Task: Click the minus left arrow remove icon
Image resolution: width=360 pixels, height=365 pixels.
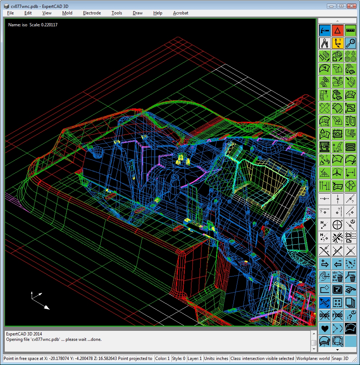Action: (x=337, y=264)
